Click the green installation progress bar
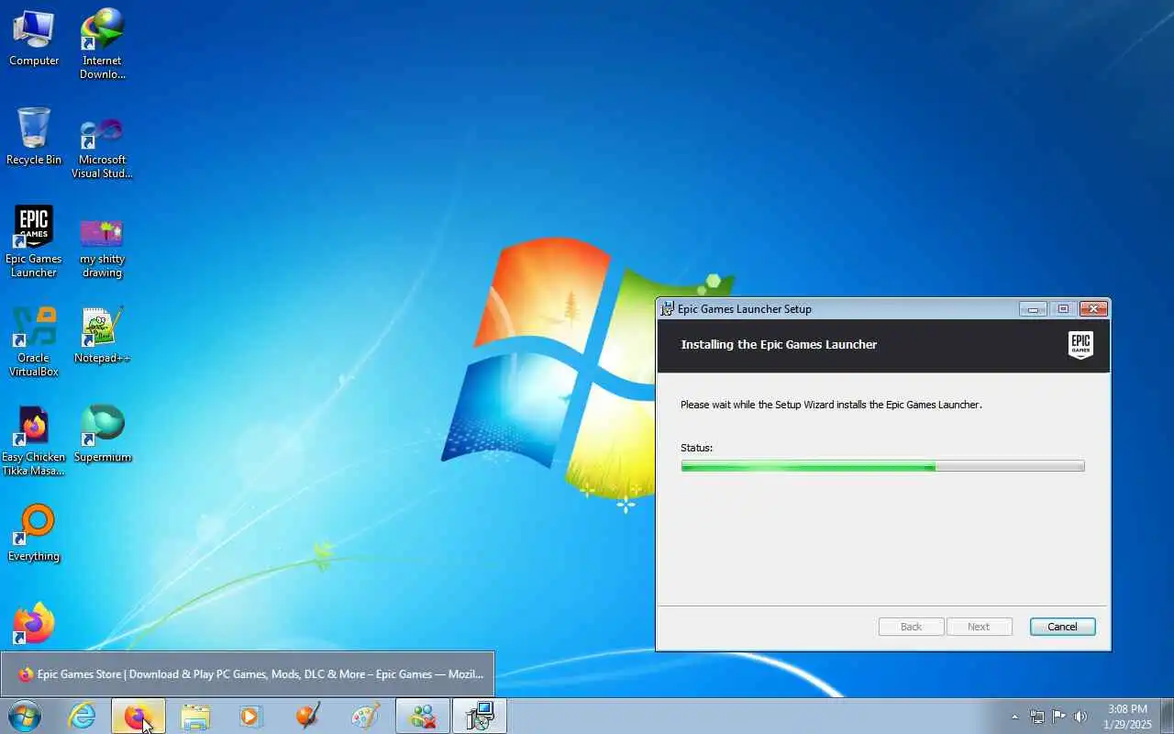 tap(882, 466)
